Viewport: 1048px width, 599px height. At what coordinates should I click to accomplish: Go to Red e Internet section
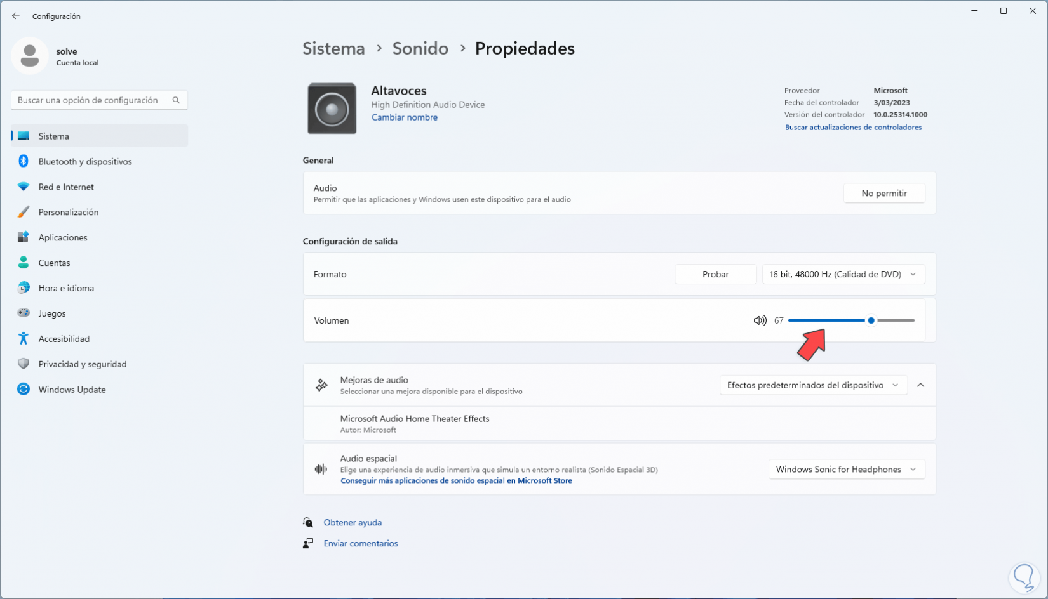pyautogui.click(x=66, y=187)
